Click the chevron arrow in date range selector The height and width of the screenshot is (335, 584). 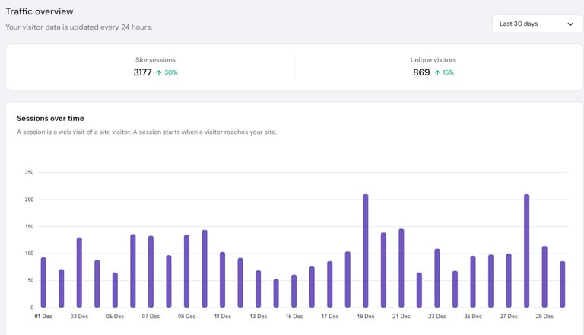[x=570, y=24]
